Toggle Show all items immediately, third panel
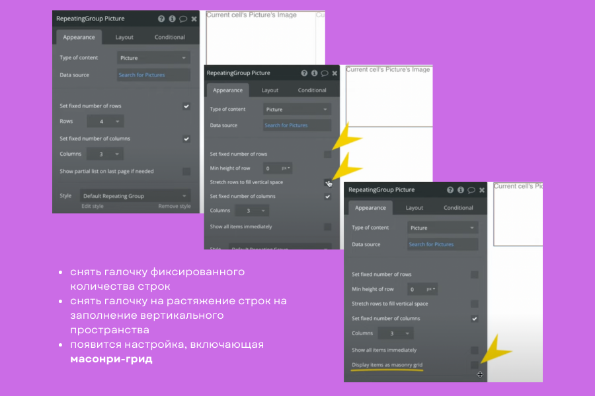Viewport: 595px width, 396px height. pos(474,350)
